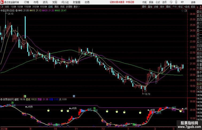
Task: Click the 标记 mark toolbar button
Action: pos(180,7)
